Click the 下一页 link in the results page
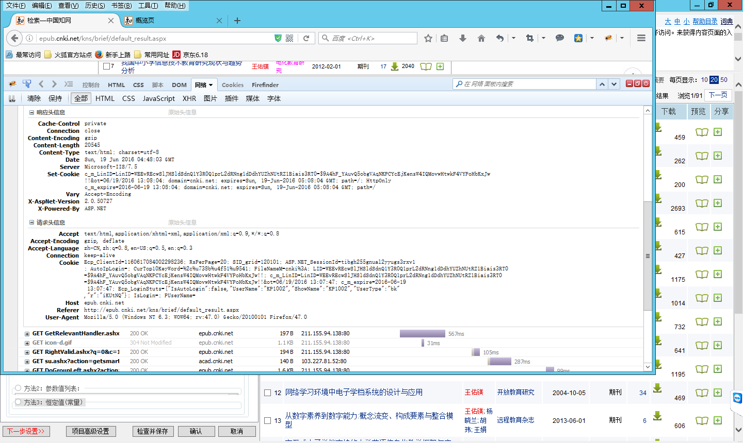 (x=718, y=95)
